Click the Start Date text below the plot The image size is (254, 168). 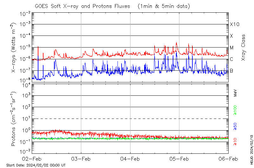tap(36, 165)
